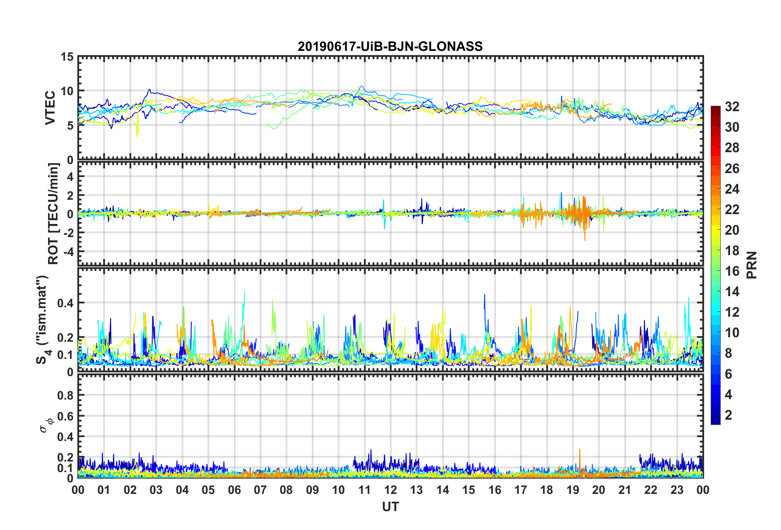Click the "20" label on the PRN colorbar
781x530 pixels.
(x=732, y=230)
